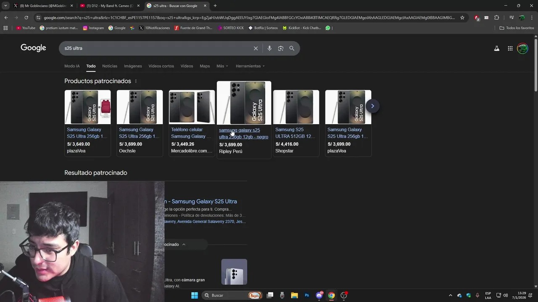538x302 pixels.
Task: Reload the page in Chrome
Action: click(x=26, y=18)
